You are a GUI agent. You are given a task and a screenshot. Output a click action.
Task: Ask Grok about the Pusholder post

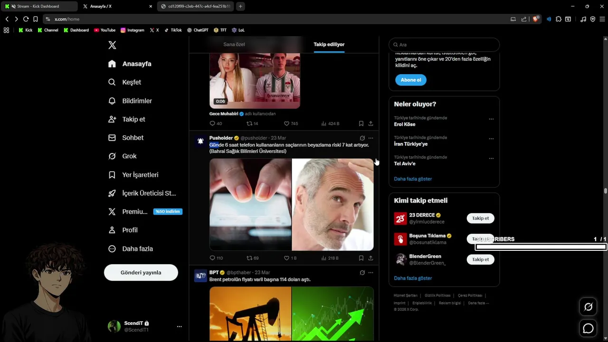coord(362,138)
